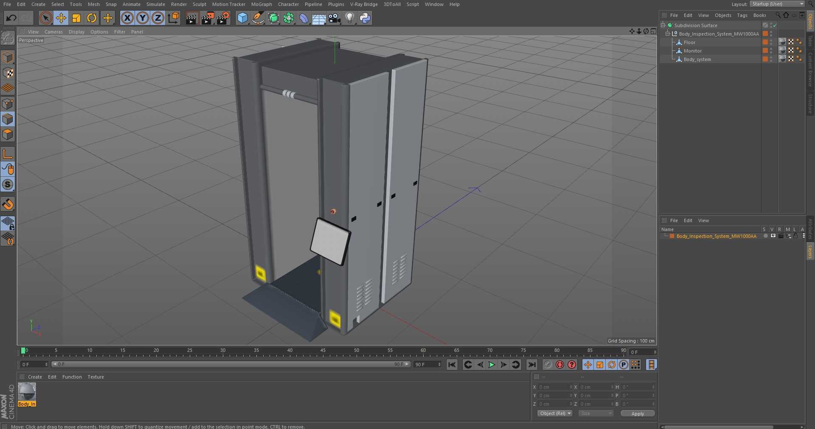This screenshot has width=815, height=429.
Task: Click the light bulb Light object icon
Action: [x=349, y=18]
